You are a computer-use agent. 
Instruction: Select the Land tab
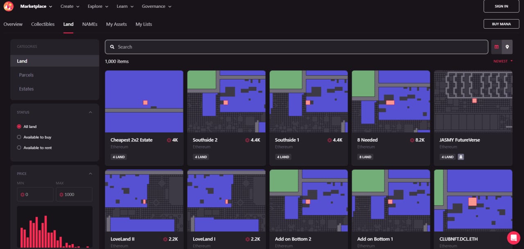[x=68, y=24]
